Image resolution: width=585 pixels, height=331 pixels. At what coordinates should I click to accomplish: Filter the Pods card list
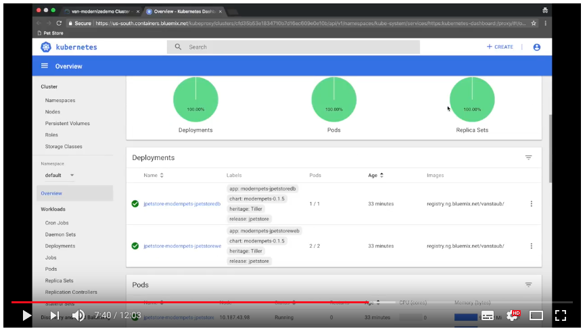[x=528, y=285]
